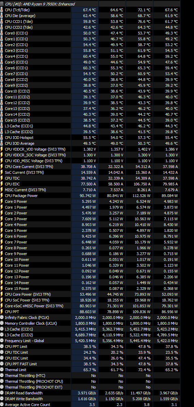The width and height of the screenshot is (194, 407).
Task: Click lightning icon beside CPU Package Power
Action: click(x=2, y=195)
